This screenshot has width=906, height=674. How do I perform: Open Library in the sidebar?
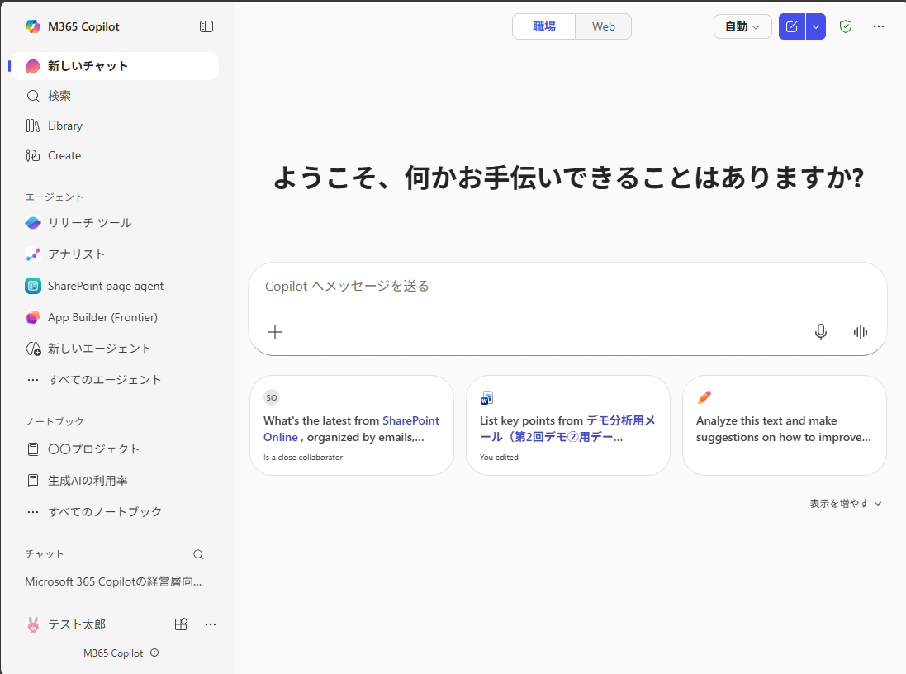65,126
